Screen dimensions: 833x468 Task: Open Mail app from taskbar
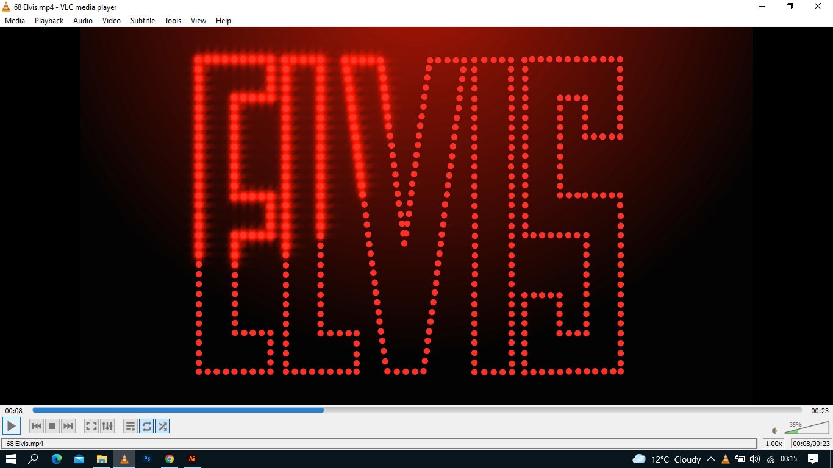pos(79,459)
